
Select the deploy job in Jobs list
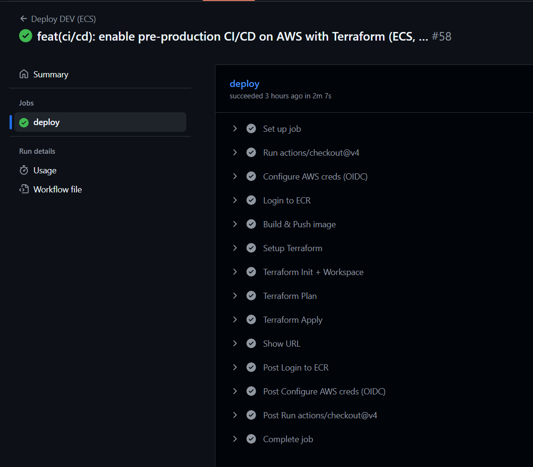46,123
